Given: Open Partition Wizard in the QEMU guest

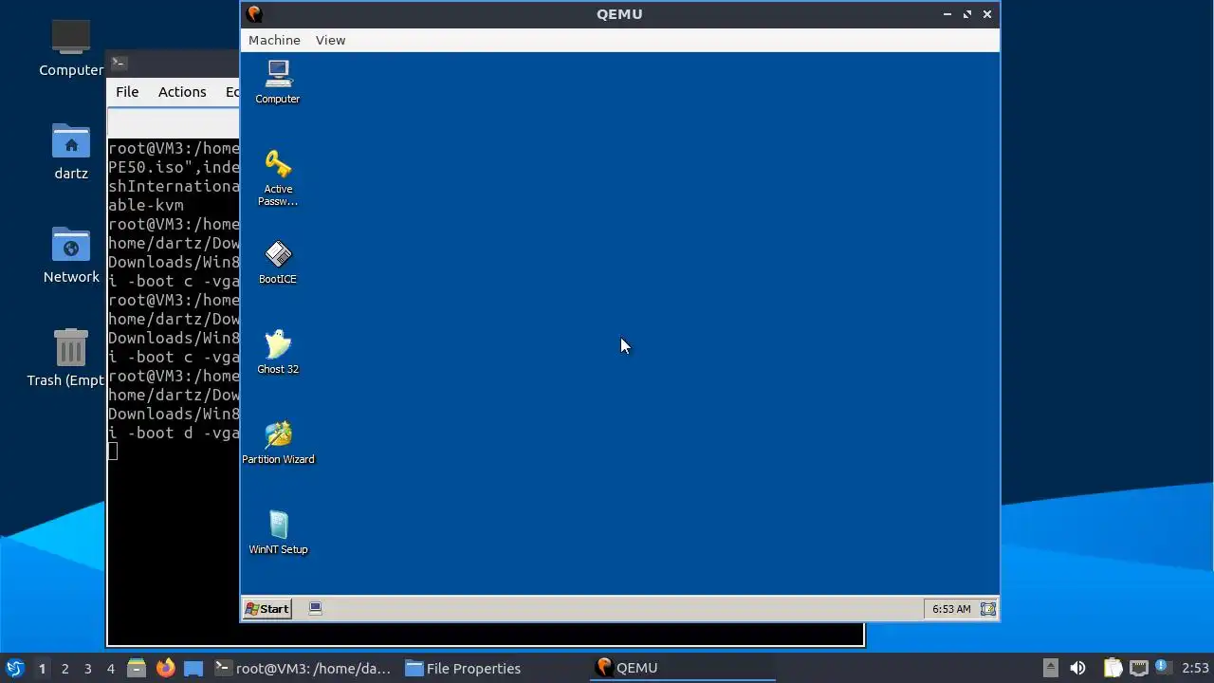Looking at the screenshot, I should tap(278, 443).
